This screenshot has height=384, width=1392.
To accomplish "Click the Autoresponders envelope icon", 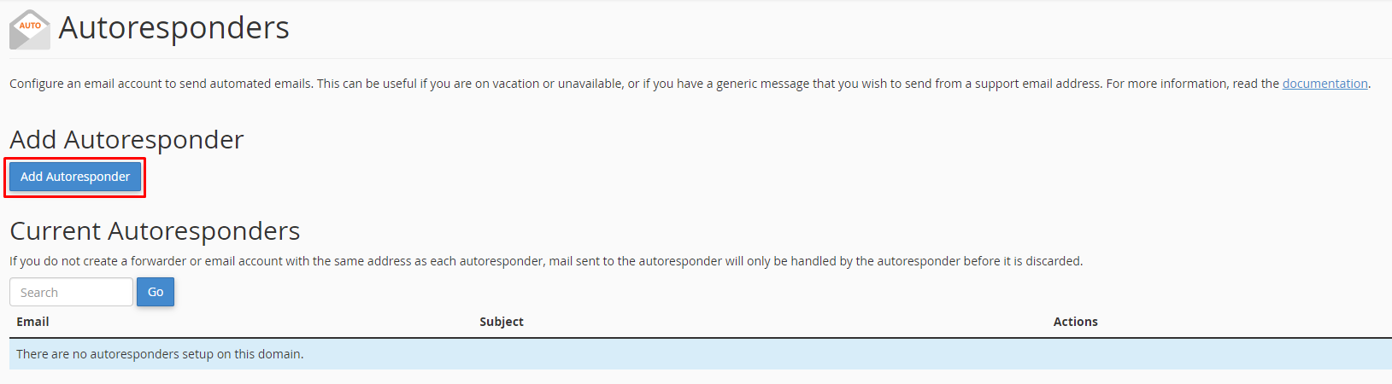I will [x=30, y=29].
